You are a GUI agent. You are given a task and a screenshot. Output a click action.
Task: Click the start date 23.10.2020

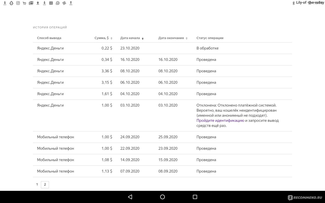tap(130, 48)
